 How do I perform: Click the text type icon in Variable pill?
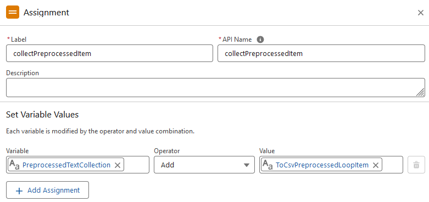click(x=14, y=165)
